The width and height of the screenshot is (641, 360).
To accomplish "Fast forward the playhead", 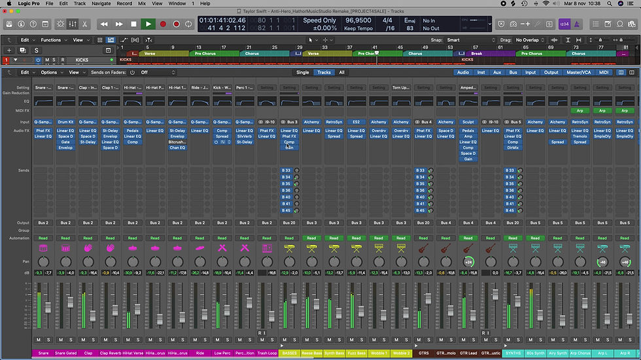I will point(119,24).
